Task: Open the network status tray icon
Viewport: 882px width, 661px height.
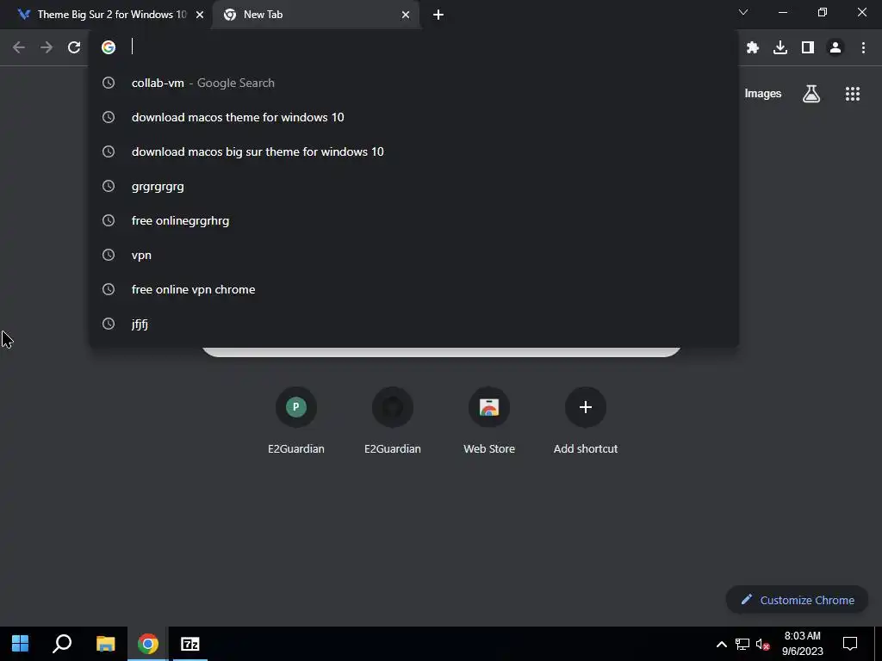Action: [742, 644]
